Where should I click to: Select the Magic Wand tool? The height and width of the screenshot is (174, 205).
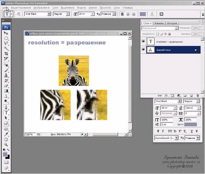click(6, 48)
